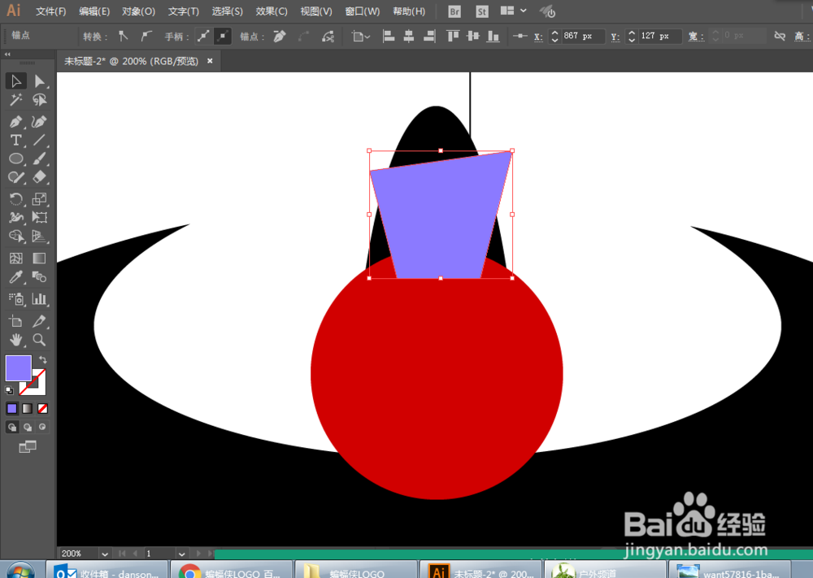Select the Zoom tool
The height and width of the screenshot is (578, 813).
pos(39,340)
